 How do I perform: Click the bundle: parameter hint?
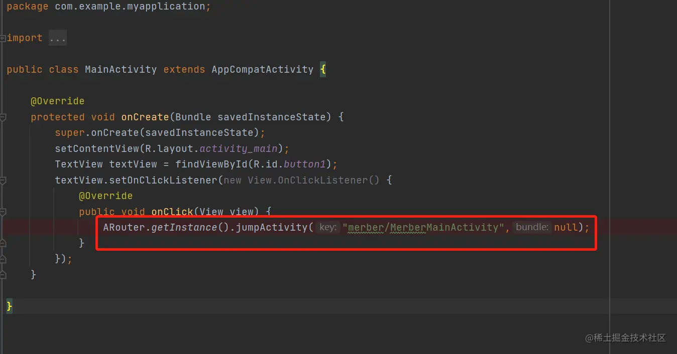pos(532,227)
